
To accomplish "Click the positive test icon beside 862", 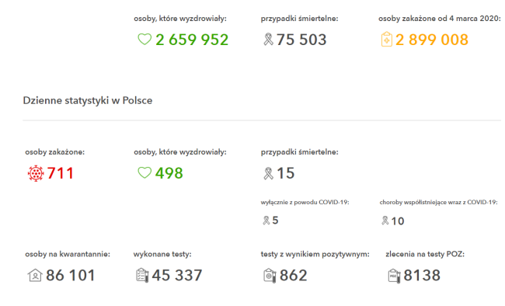I will point(270,276).
